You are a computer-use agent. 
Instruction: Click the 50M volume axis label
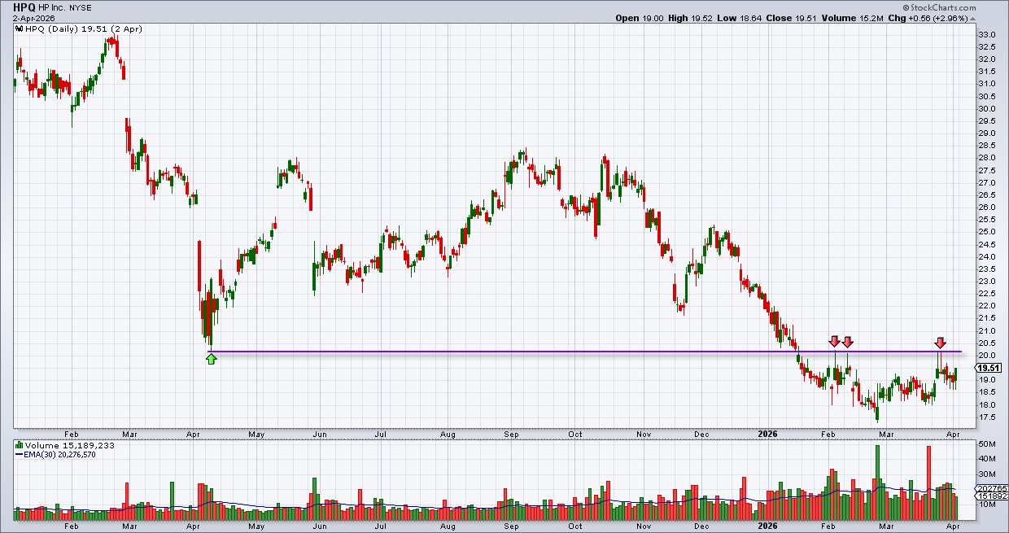(x=987, y=444)
